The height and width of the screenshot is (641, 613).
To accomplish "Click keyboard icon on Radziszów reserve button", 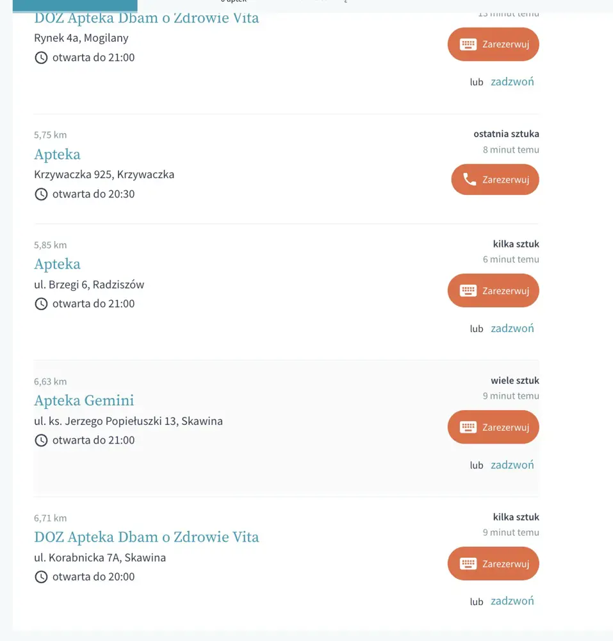I will (468, 290).
